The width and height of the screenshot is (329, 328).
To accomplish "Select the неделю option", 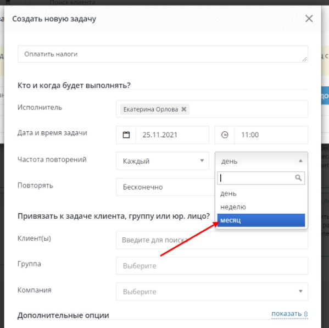I will pos(261,207).
